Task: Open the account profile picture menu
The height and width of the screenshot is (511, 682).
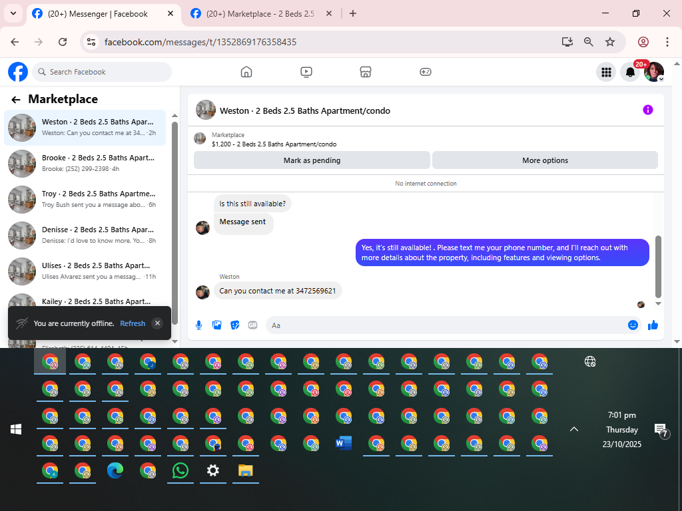Action: [654, 72]
